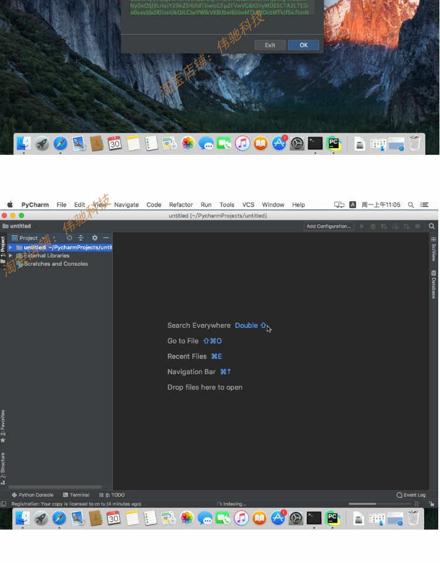Open System Preferences from dock below license dialog
Screen dimensions: 440x563
297,144
